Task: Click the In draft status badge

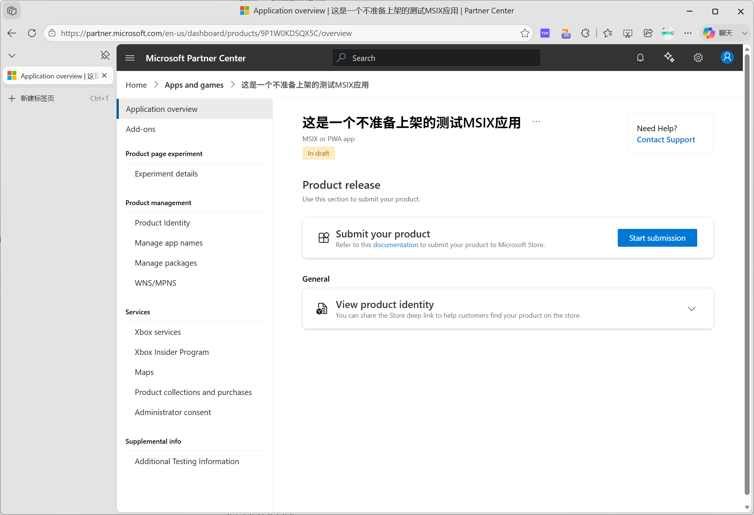Action: click(x=319, y=153)
